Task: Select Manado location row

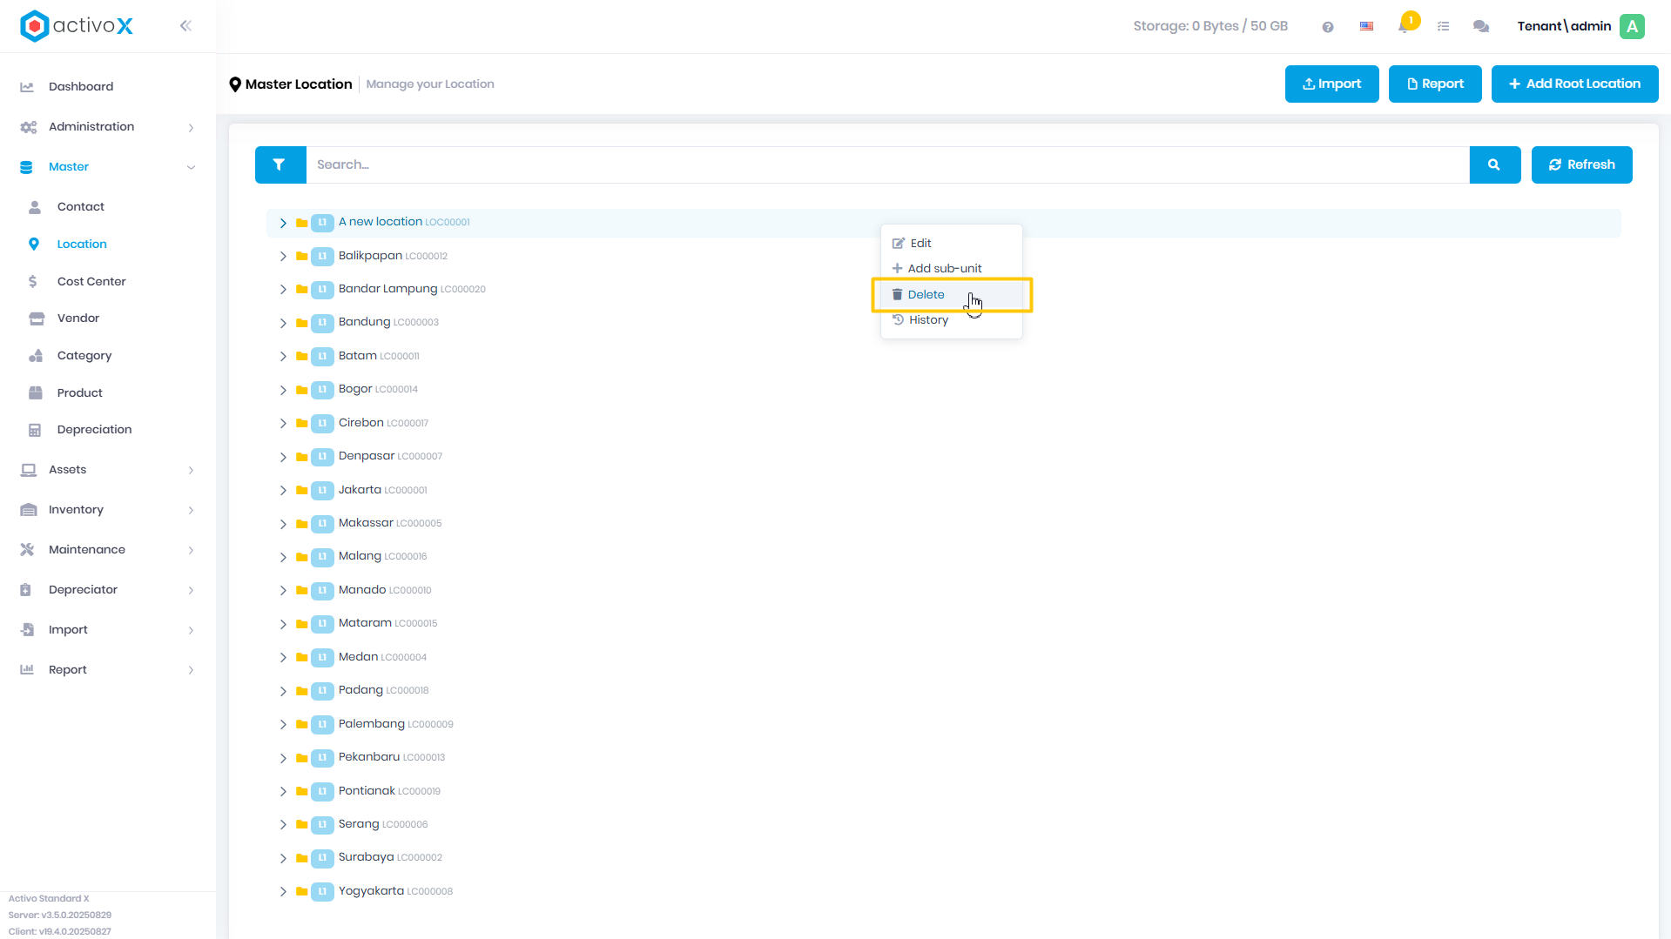Action: pos(943,591)
